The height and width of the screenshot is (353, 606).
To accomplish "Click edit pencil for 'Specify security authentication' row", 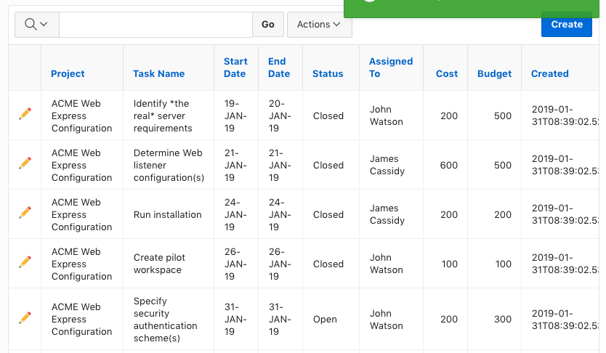I will pos(25,317).
